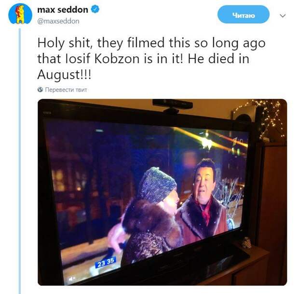Screen dimensions: 299x294
Task: Click the tweet text starting "Holy shit"
Action: (x=151, y=58)
